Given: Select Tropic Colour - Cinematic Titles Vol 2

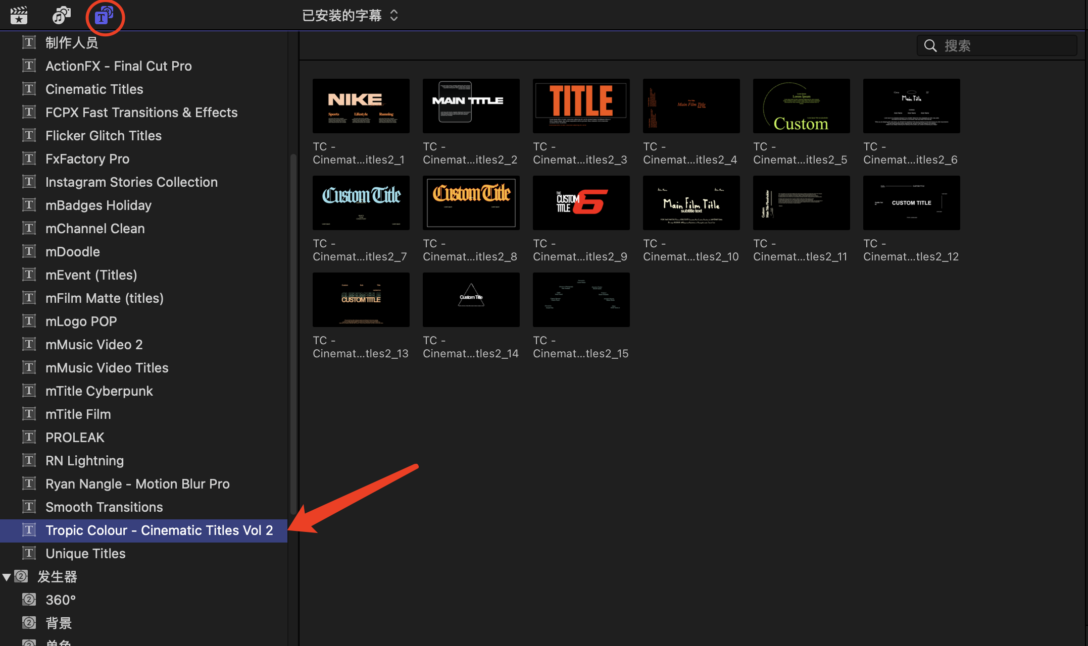Looking at the screenshot, I should click(x=143, y=530).
